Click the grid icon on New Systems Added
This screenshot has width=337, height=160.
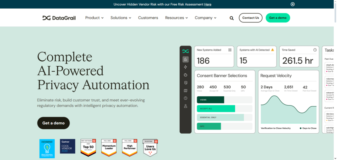coord(230,50)
